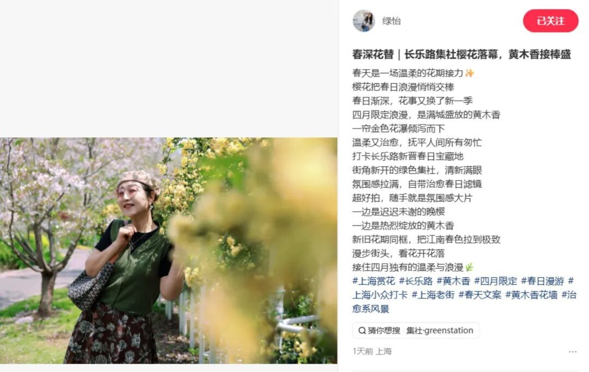589x372 pixels.
Task: Click the search magnifier icon near 猜你想搜
Action: point(362,331)
